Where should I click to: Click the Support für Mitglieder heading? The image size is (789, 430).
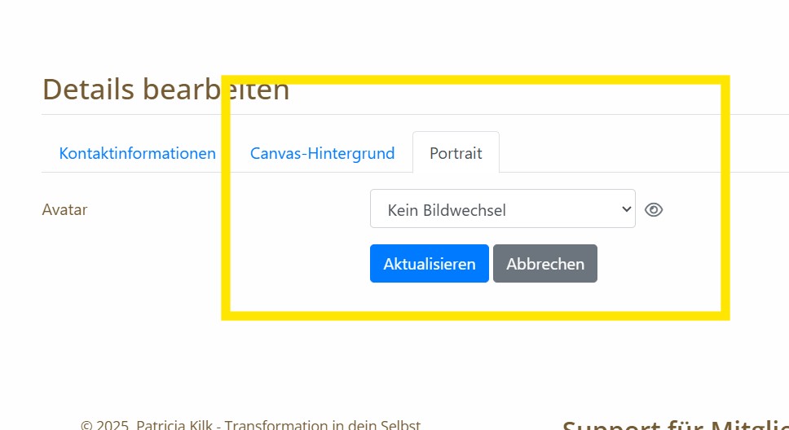pyautogui.click(x=675, y=424)
